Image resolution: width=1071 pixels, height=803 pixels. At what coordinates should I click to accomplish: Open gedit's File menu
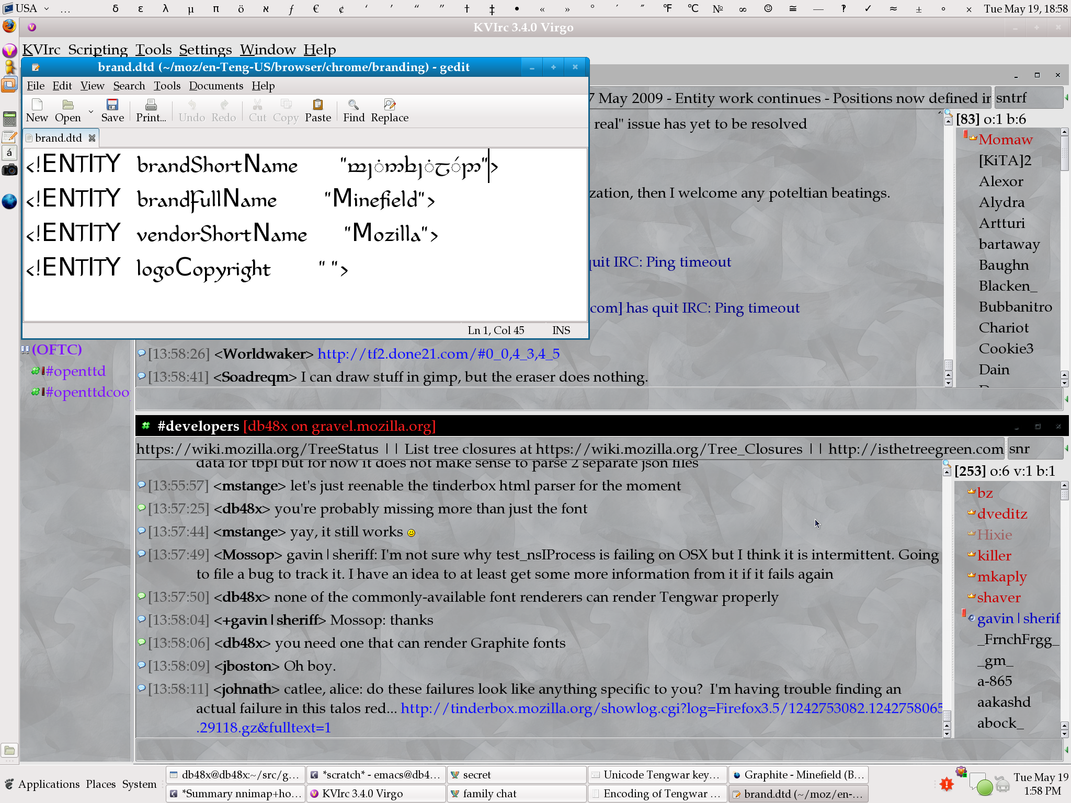click(x=36, y=86)
